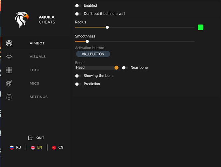Enable the Showing the bone toggle
This screenshot has height=167, width=221.
point(78,76)
